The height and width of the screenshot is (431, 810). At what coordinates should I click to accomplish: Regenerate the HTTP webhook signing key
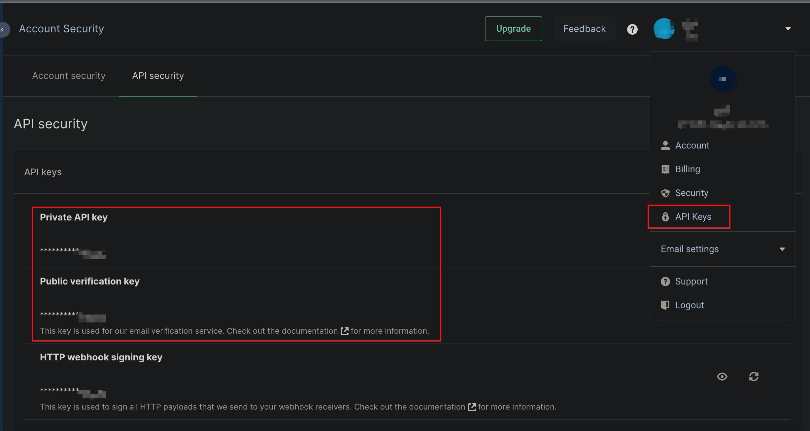[x=754, y=377]
